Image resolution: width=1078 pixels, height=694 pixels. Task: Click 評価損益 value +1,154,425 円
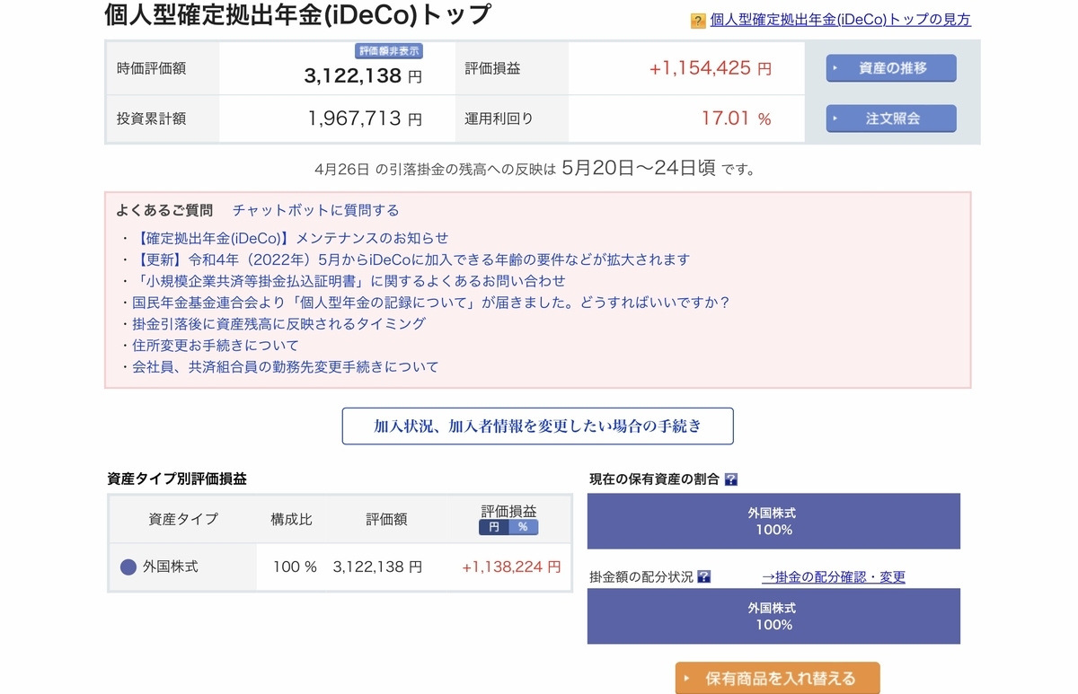[x=710, y=68]
